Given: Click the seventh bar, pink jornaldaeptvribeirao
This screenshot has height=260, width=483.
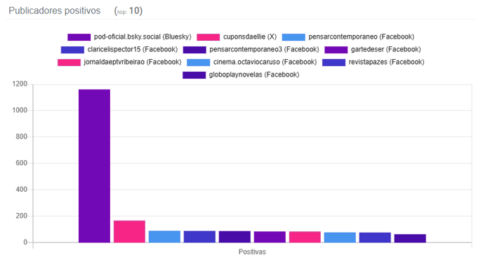Looking at the screenshot, I should tap(305, 237).
